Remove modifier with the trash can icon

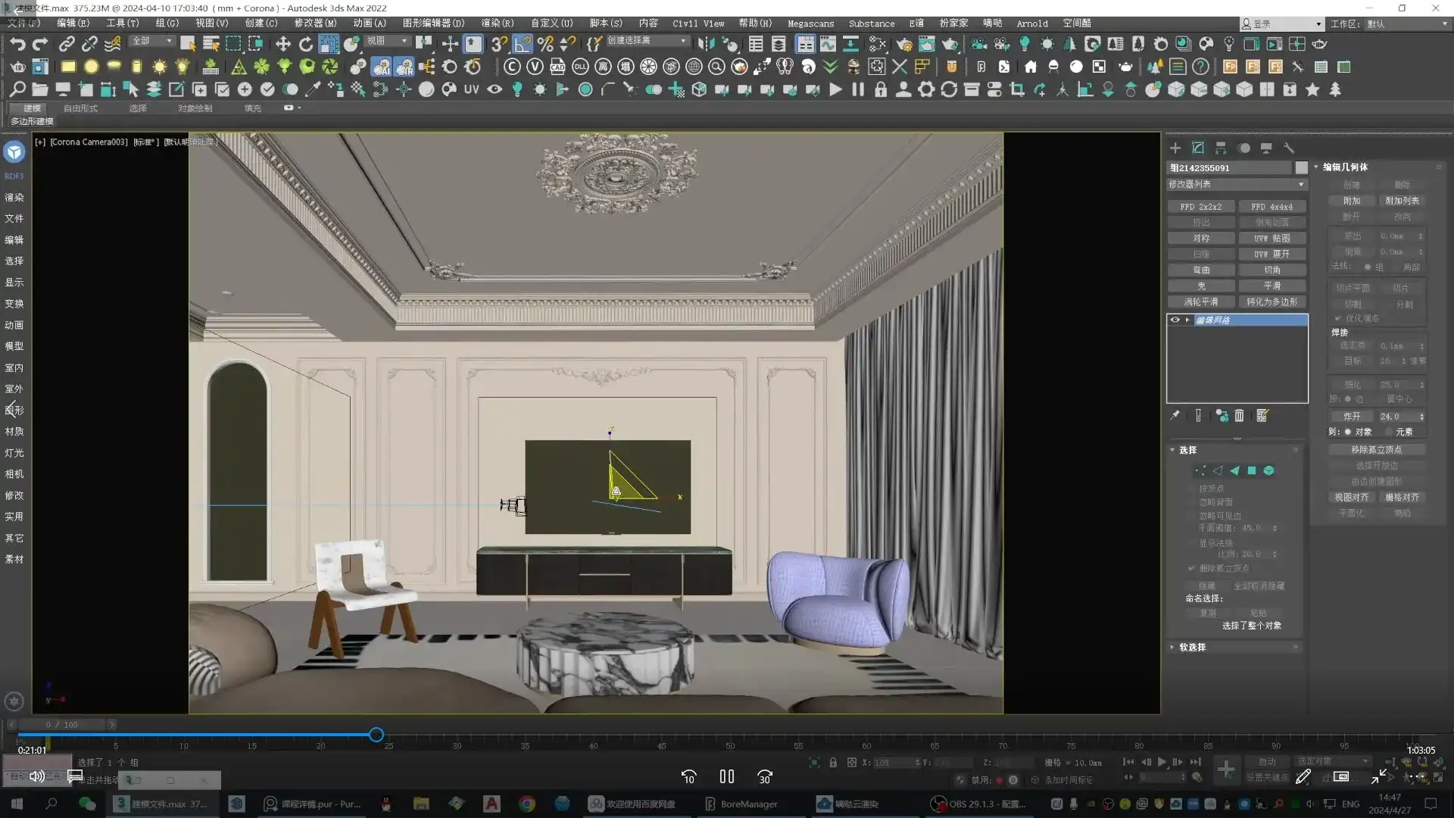pos(1240,415)
